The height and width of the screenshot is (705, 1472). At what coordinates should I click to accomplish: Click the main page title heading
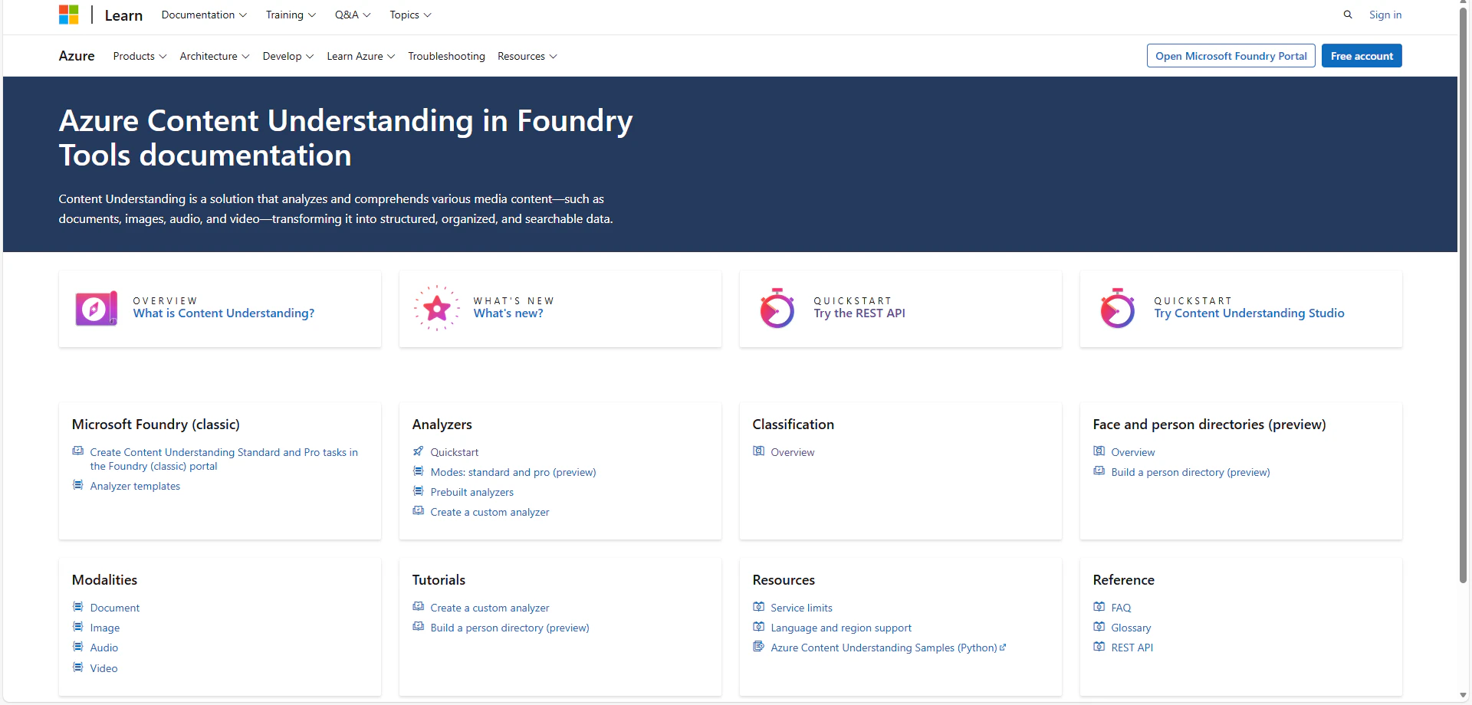click(346, 138)
